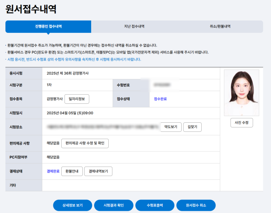The image size is (271, 213).
Task: Select text 2025년 제 36회 감정평가사
Action: click(x=67, y=73)
